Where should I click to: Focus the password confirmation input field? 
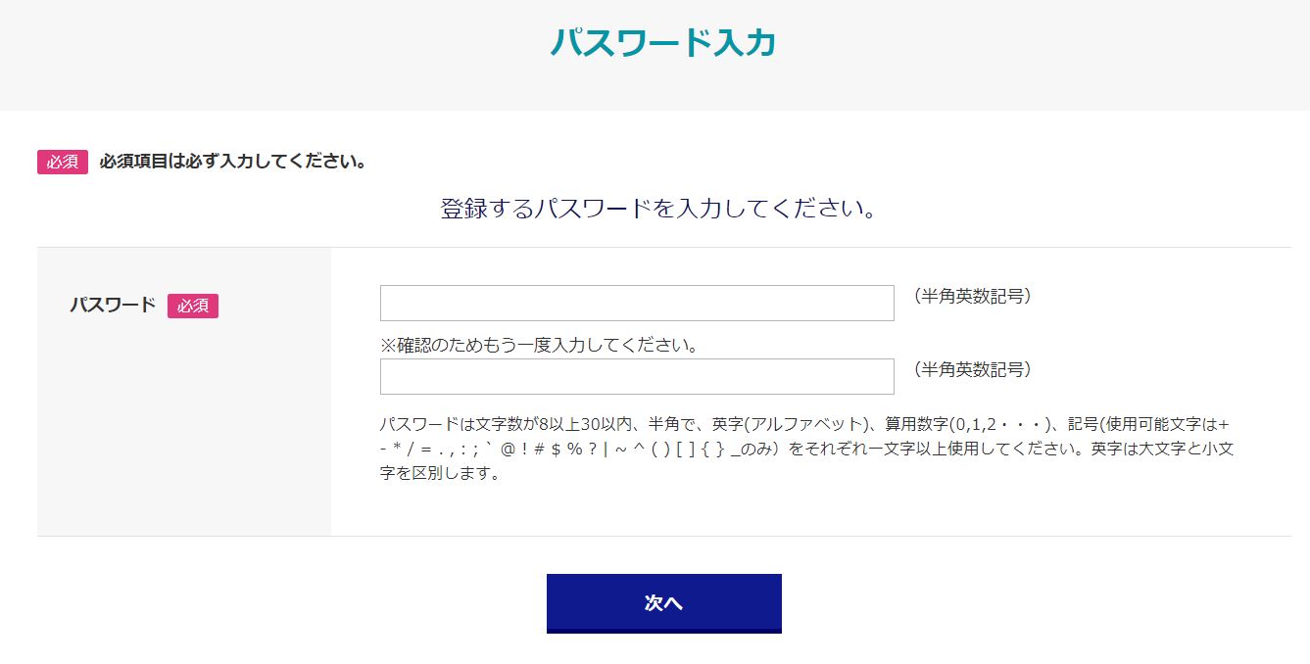(637, 376)
